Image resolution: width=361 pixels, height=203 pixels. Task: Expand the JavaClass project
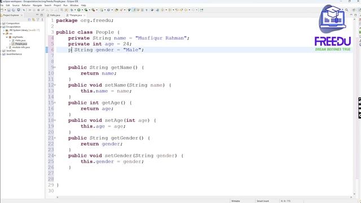[1, 51]
